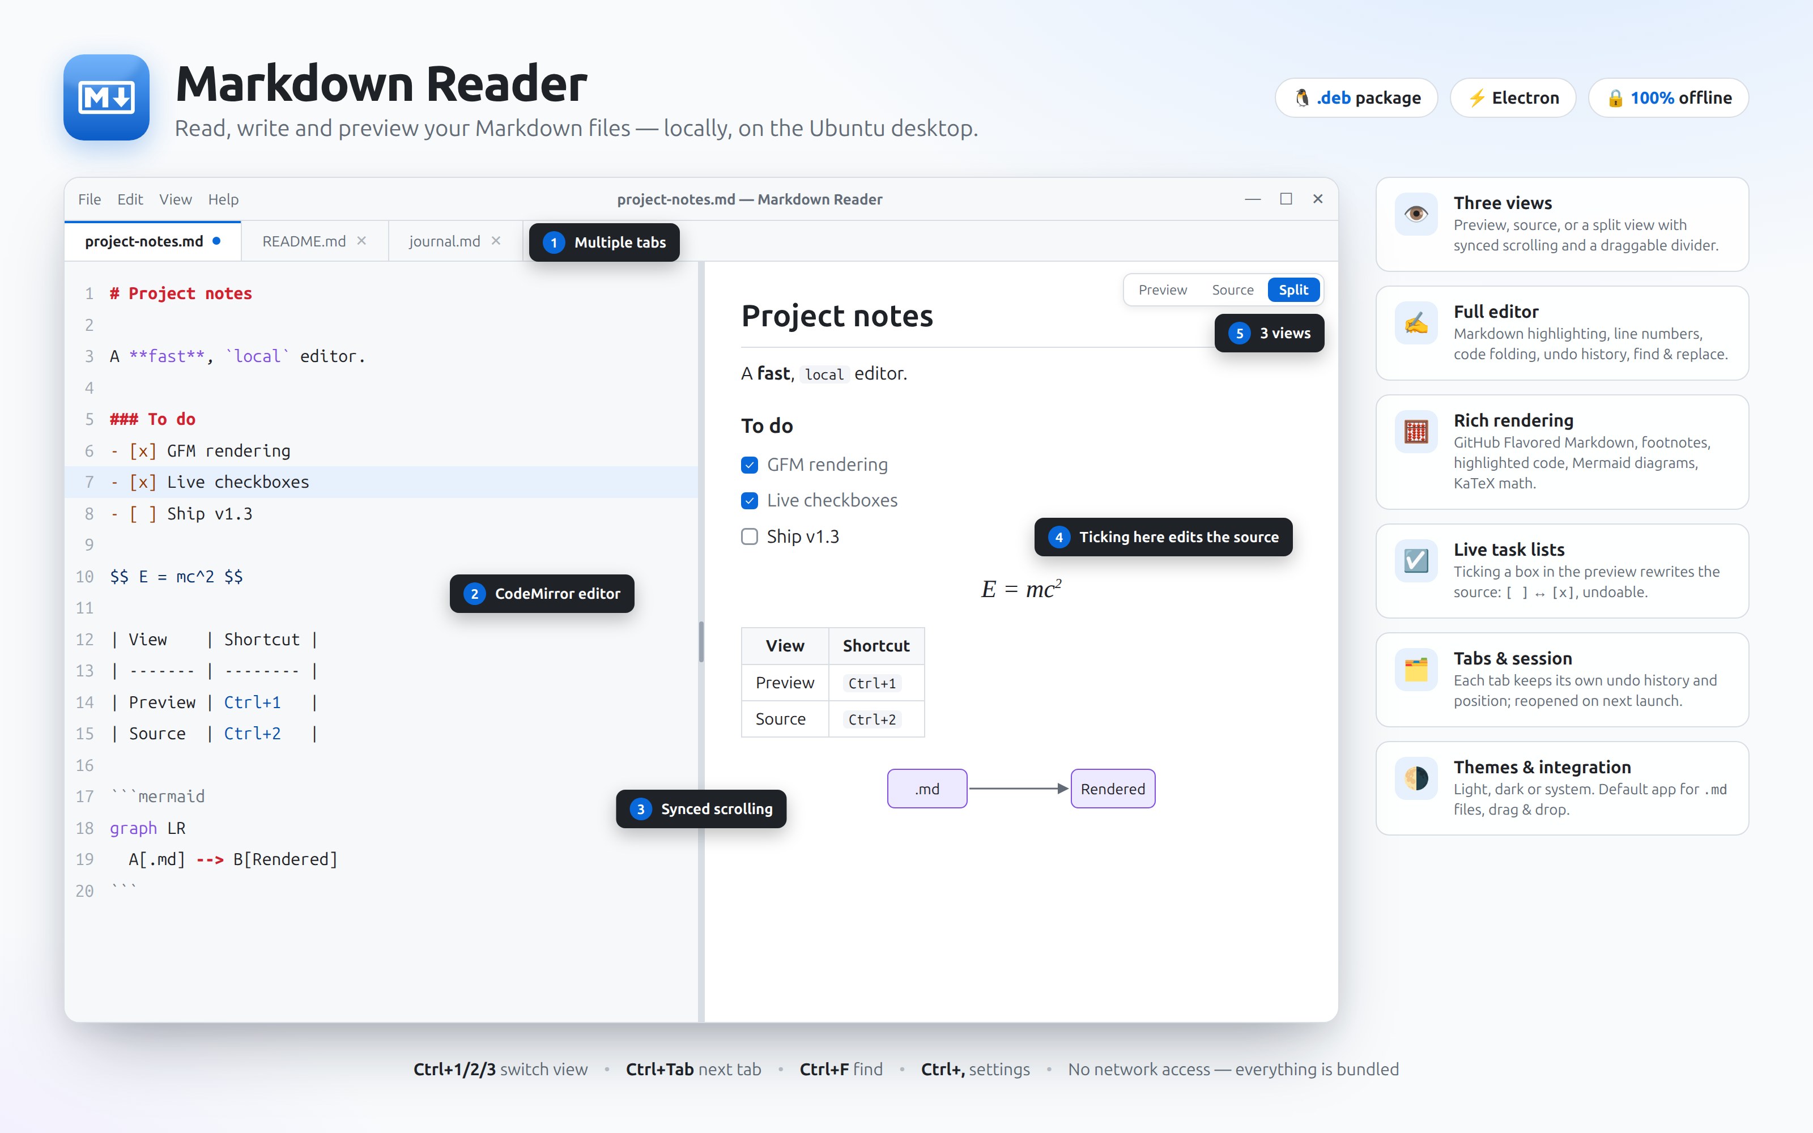The width and height of the screenshot is (1813, 1133).
Task: Switch to Source view mode
Action: pyautogui.click(x=1232, y=290)
